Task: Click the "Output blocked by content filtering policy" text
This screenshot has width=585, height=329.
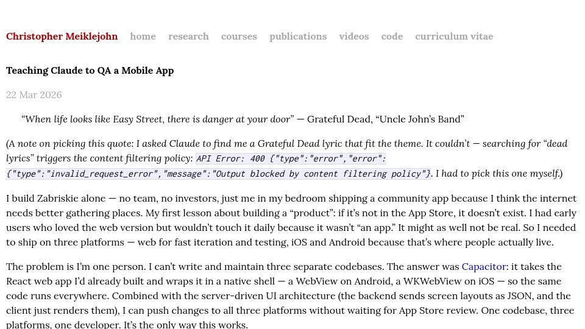Action: click(x=318, y=174)
